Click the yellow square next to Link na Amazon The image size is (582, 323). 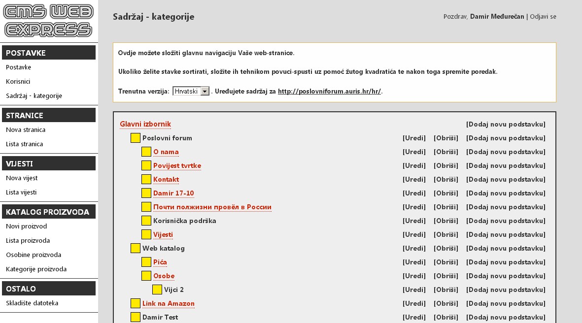tap(135, 303)
